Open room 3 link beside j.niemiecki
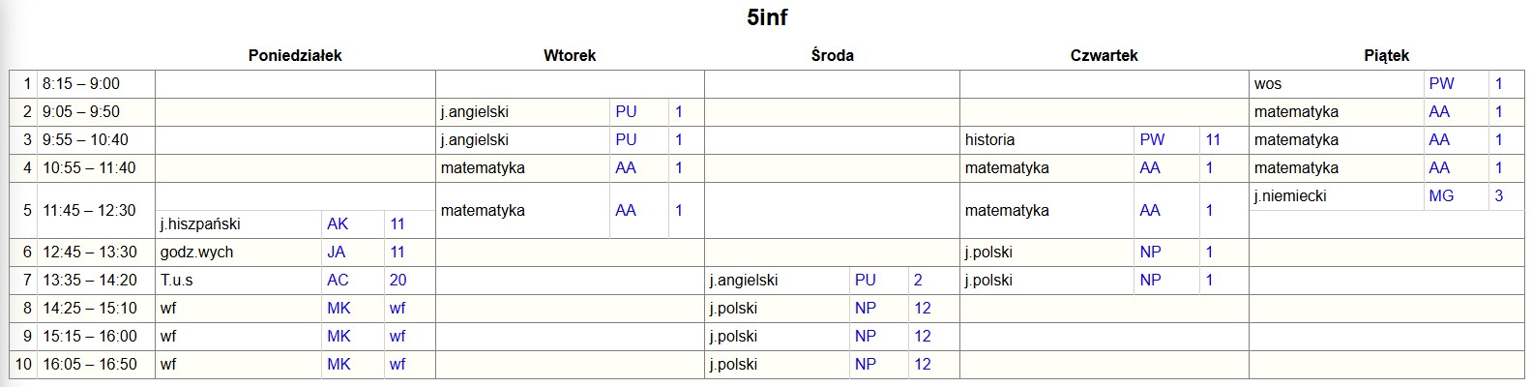The height and width of the screenshot is (387, 1532). (1499, 196)
